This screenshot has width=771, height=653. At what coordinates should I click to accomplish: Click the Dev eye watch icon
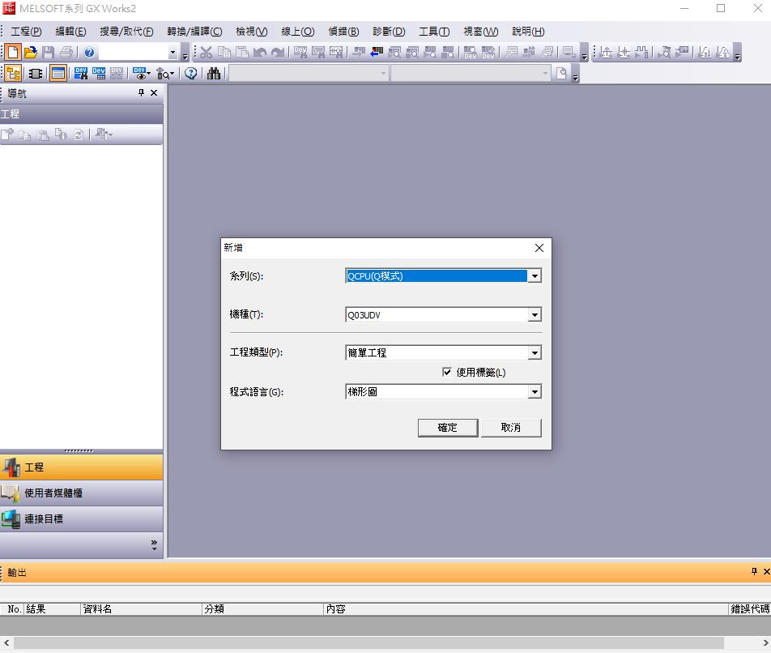[x=139, y=74]
